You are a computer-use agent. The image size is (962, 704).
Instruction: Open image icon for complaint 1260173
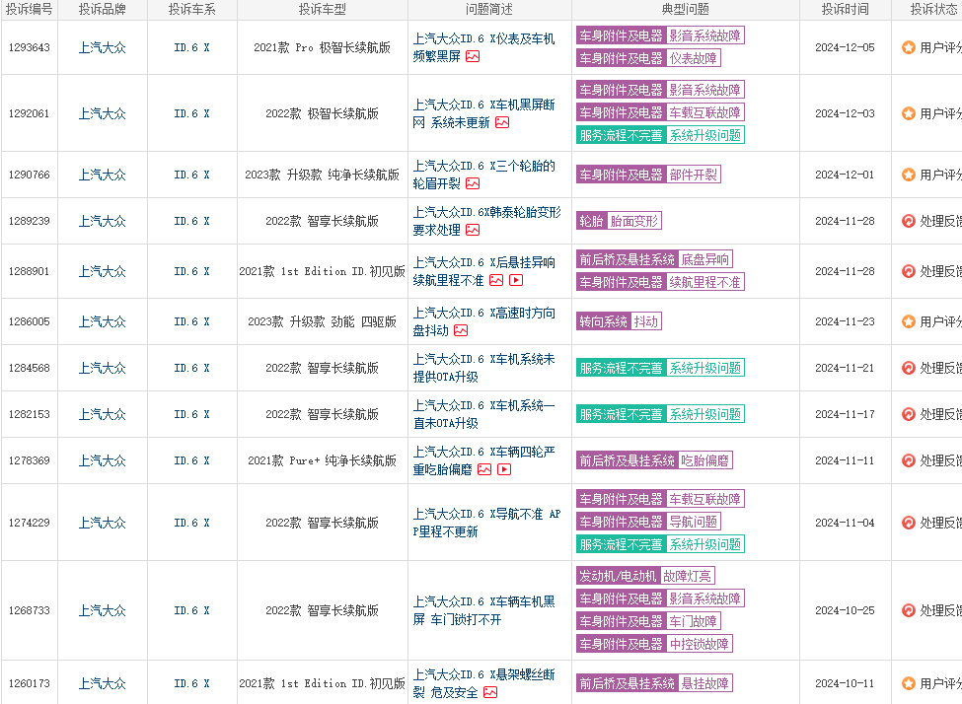click(x=490, y=692)
